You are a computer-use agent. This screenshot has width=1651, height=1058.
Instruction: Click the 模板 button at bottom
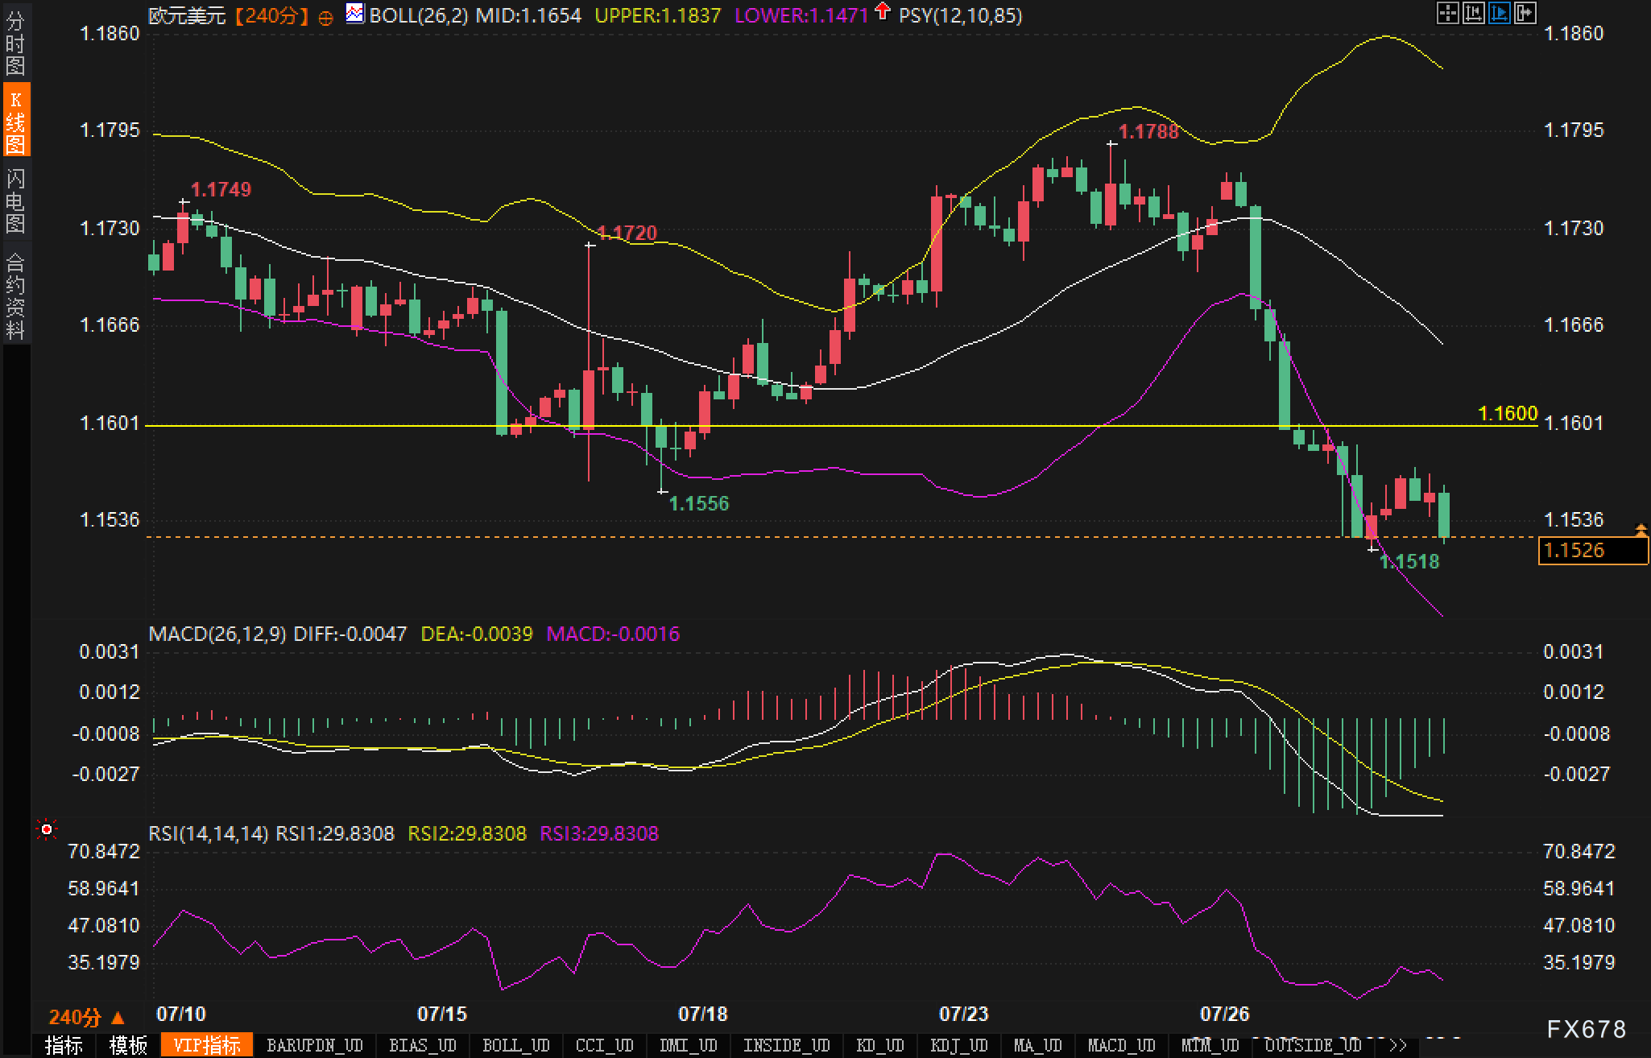(x=128, y=1045)
